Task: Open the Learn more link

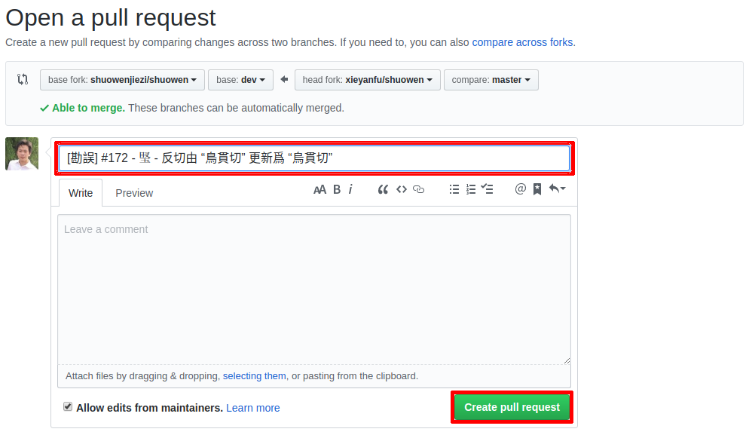Action: [x=252, y=408]
